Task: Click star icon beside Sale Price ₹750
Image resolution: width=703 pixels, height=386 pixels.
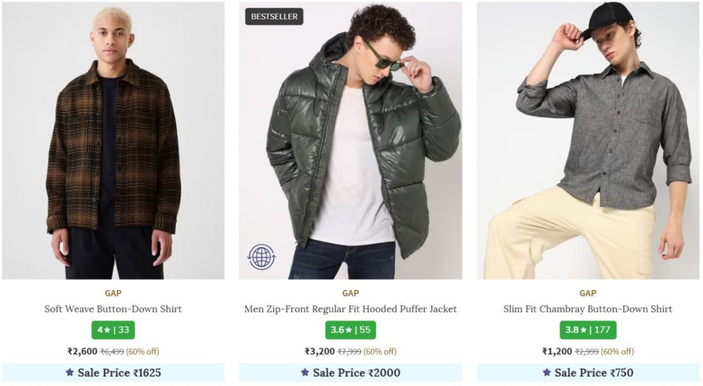Action: coord(547,373)
